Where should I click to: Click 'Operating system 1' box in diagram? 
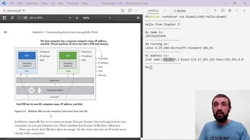pyautogui.click(x=27, y=65)
